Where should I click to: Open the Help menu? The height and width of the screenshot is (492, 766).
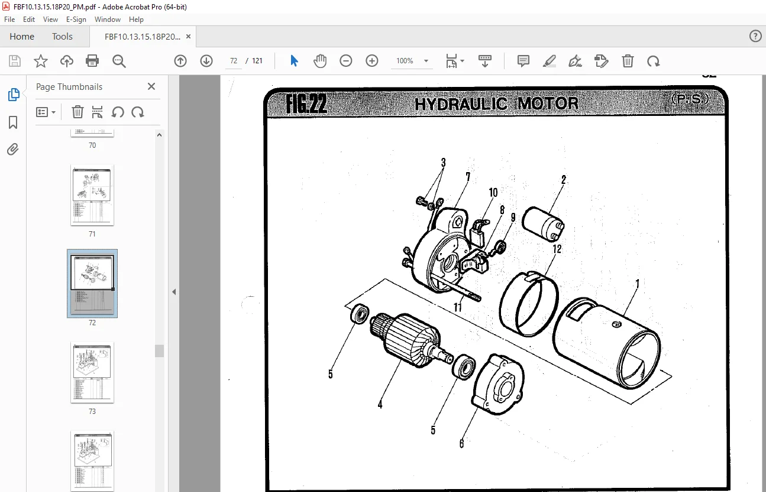click(x=136, y=20)
